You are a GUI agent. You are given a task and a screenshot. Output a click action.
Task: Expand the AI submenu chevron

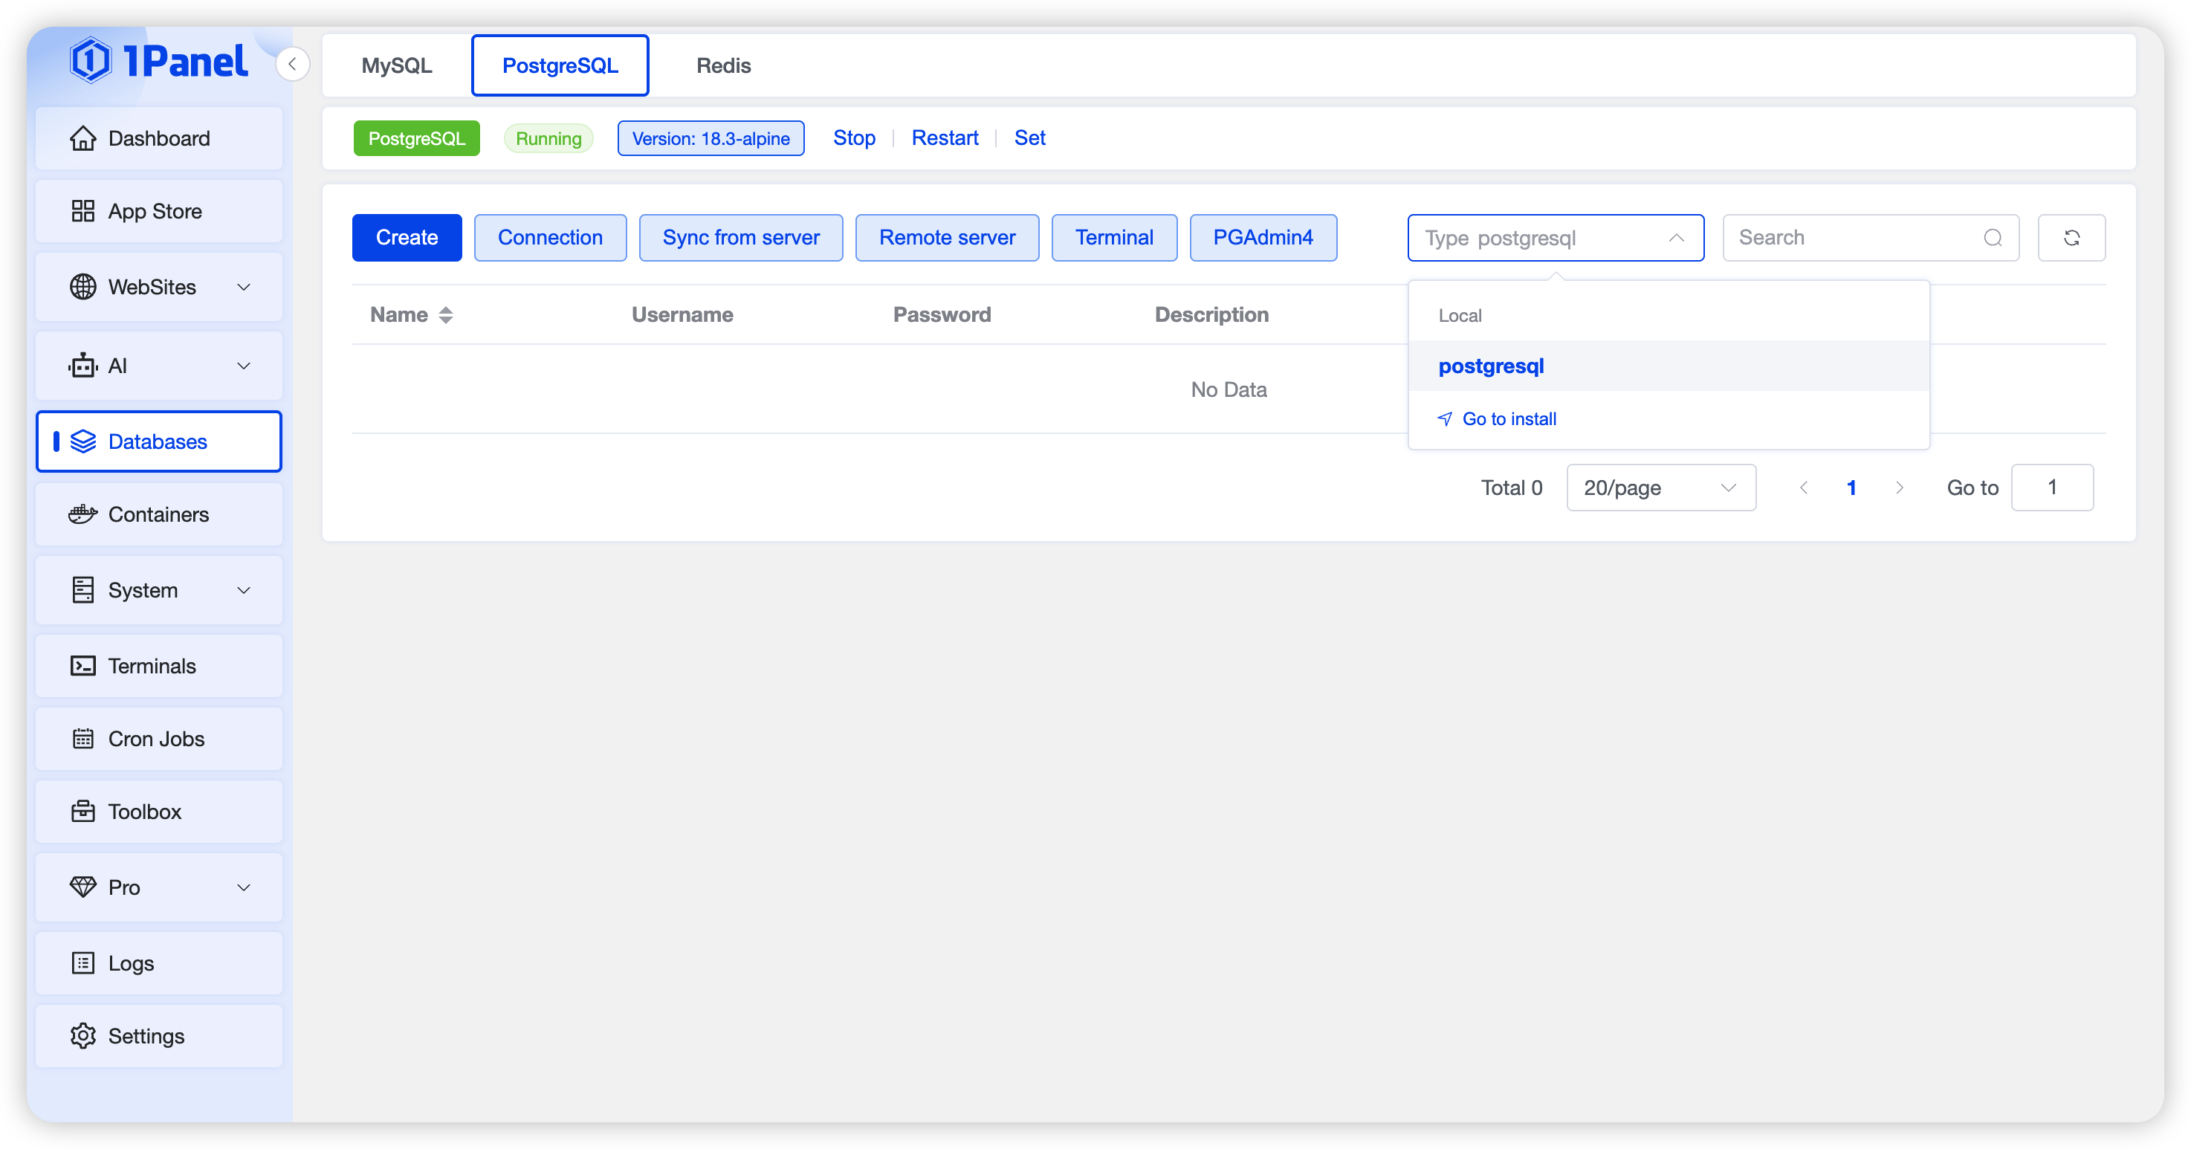click(244, 366)
